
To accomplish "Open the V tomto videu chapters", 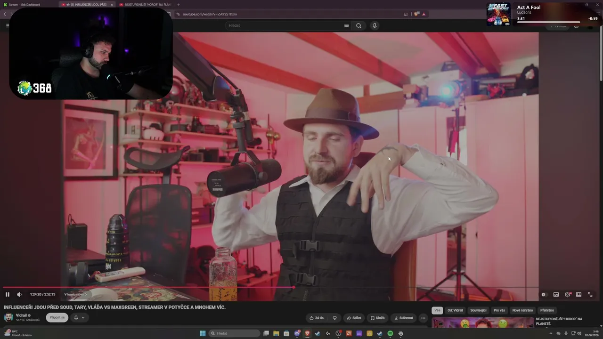I will pyautogui.click(x=75, y=295).
